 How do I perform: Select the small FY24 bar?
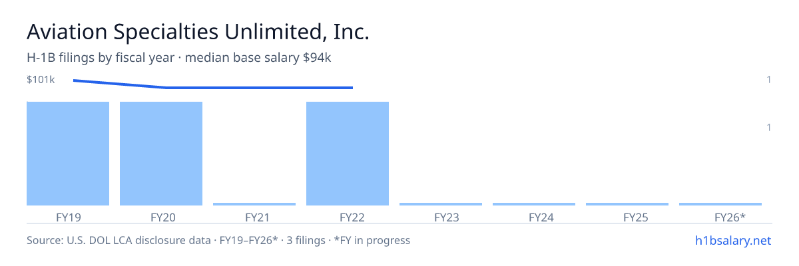point(534,204)
